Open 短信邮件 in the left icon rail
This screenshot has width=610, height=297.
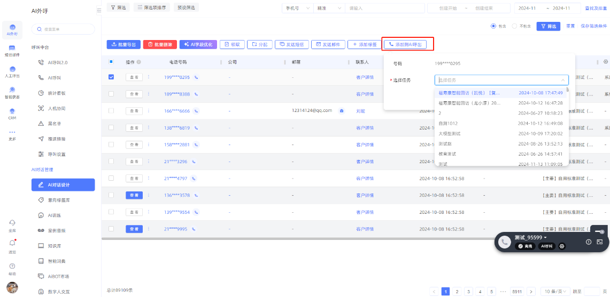(12, 50)
